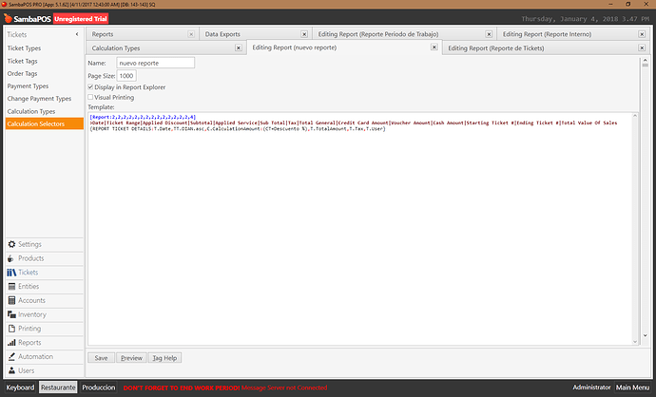Collapse the Tickets sidebar panel arrow

point(77,34)
